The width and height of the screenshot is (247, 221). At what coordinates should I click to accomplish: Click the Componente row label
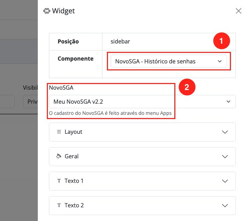coord(75,58)
